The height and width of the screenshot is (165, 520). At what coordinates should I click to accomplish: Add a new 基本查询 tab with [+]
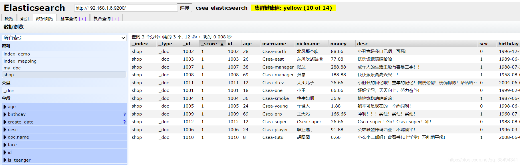click(x=82, y=19)
